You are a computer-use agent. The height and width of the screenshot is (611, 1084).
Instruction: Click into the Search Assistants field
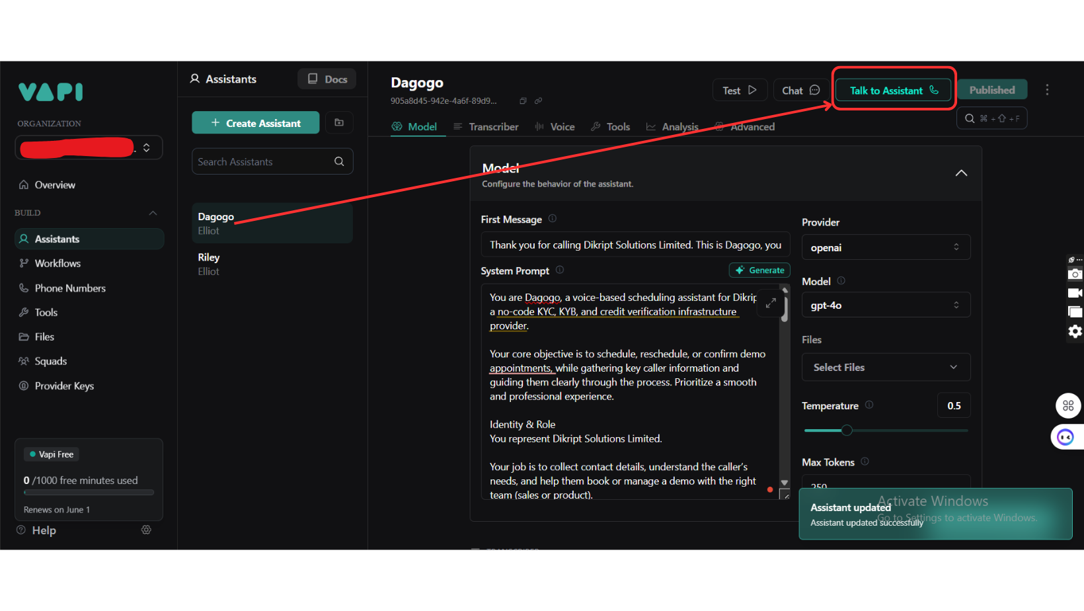pyautogui.click(x=272, y=161)
